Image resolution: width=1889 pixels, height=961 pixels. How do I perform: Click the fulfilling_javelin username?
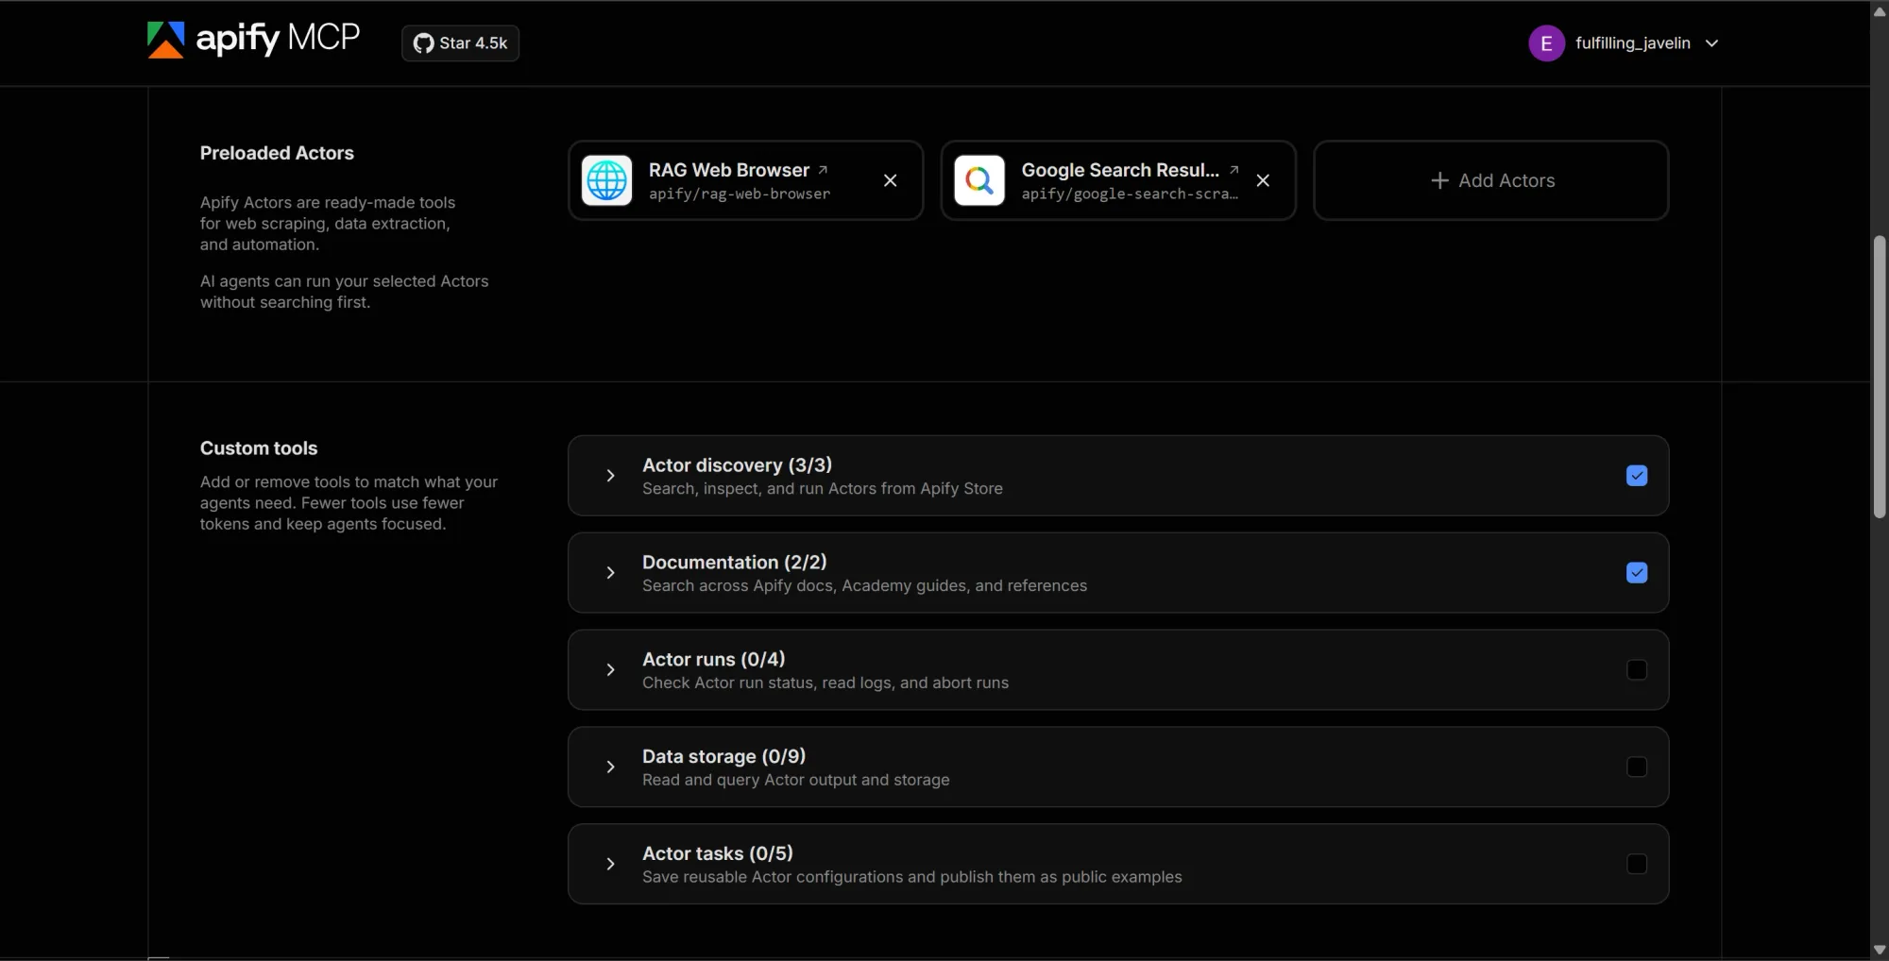pyautogui.click(x=1632, y=43)
